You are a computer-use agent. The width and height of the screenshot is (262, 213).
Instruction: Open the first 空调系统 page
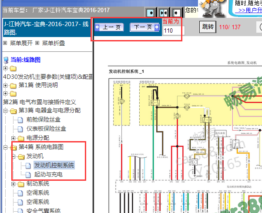(x=38, y=193)
